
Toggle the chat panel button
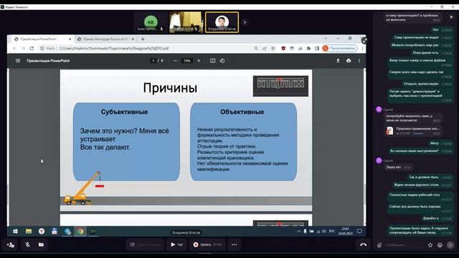click(177, 244)
